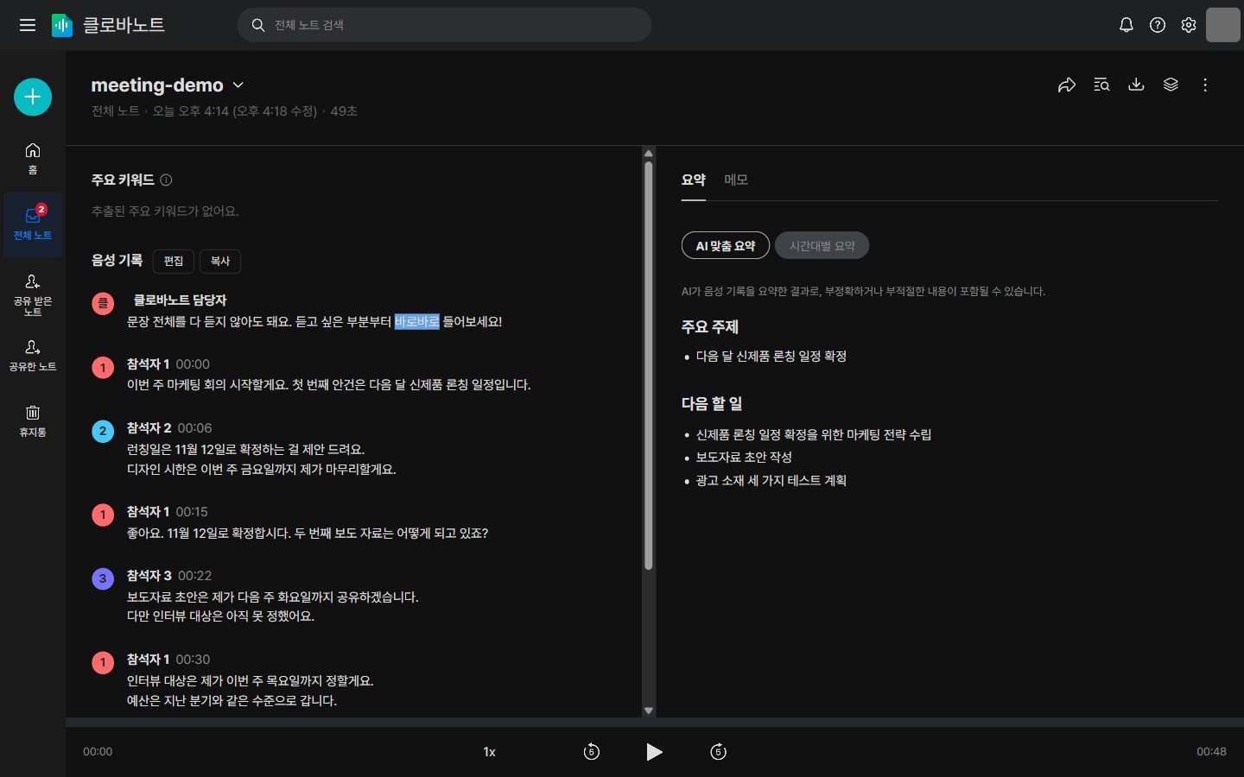This screenshot has width=1244, height=777.
Task: Go to Home in sidebar
Action: (33, 158)
